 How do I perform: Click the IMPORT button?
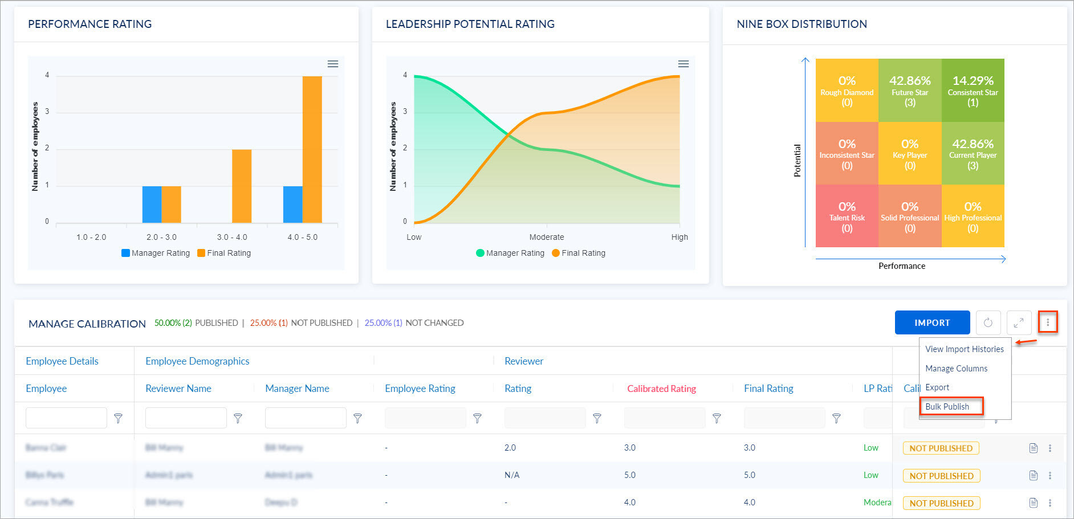pyautogui.click(x=932, y=322)
